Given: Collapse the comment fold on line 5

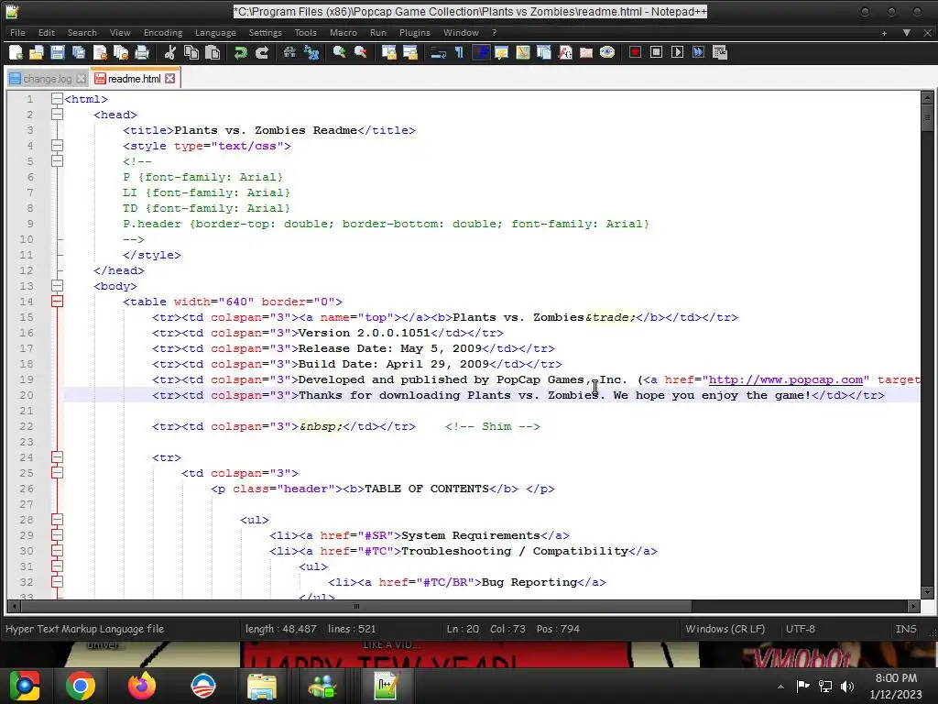Looking at the screenshot, I should click(x=57, y=161).
